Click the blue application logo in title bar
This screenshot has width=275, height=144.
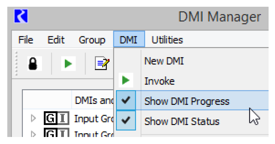click(21, 16)
